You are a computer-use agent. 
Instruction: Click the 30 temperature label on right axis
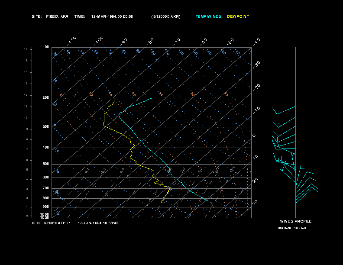click(x=255, y=203)
